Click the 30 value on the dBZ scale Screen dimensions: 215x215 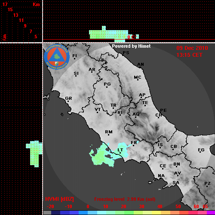141,206
